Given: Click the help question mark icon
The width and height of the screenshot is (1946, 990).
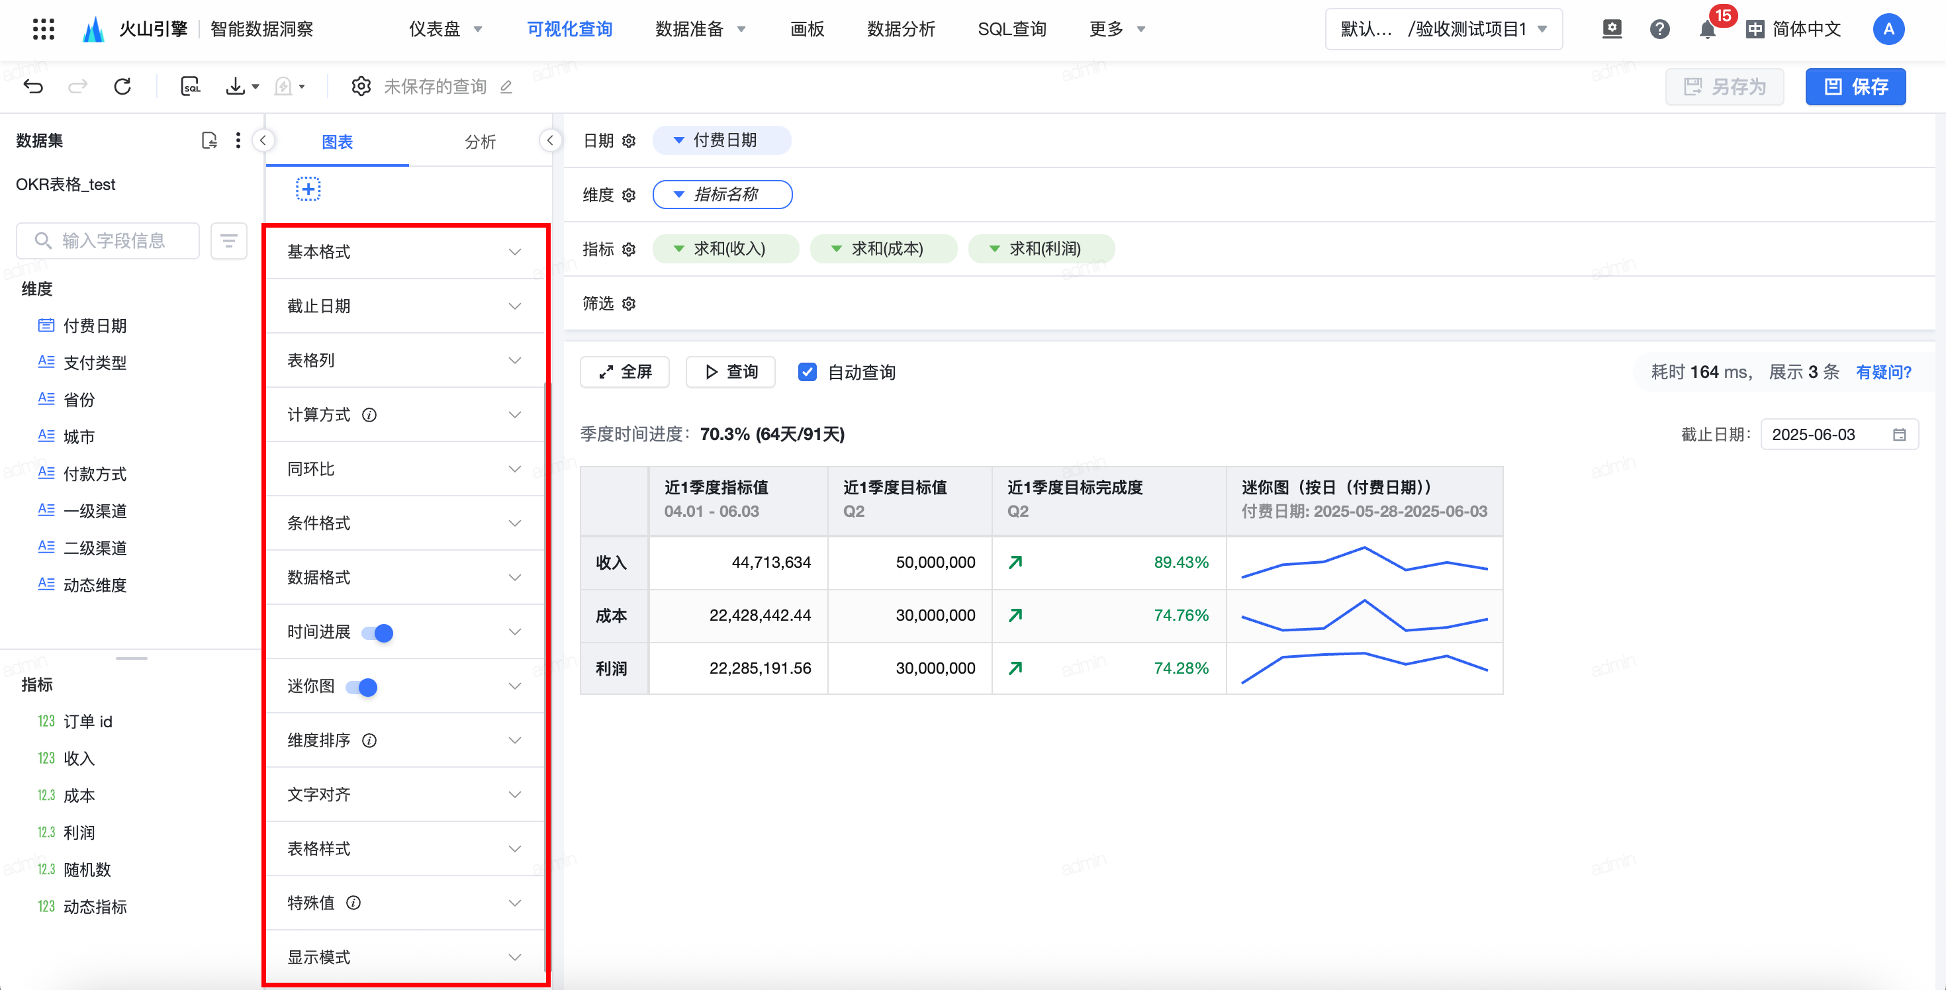Looking at the screenshot, I should pyautogui.click(x=1659, y=30).
